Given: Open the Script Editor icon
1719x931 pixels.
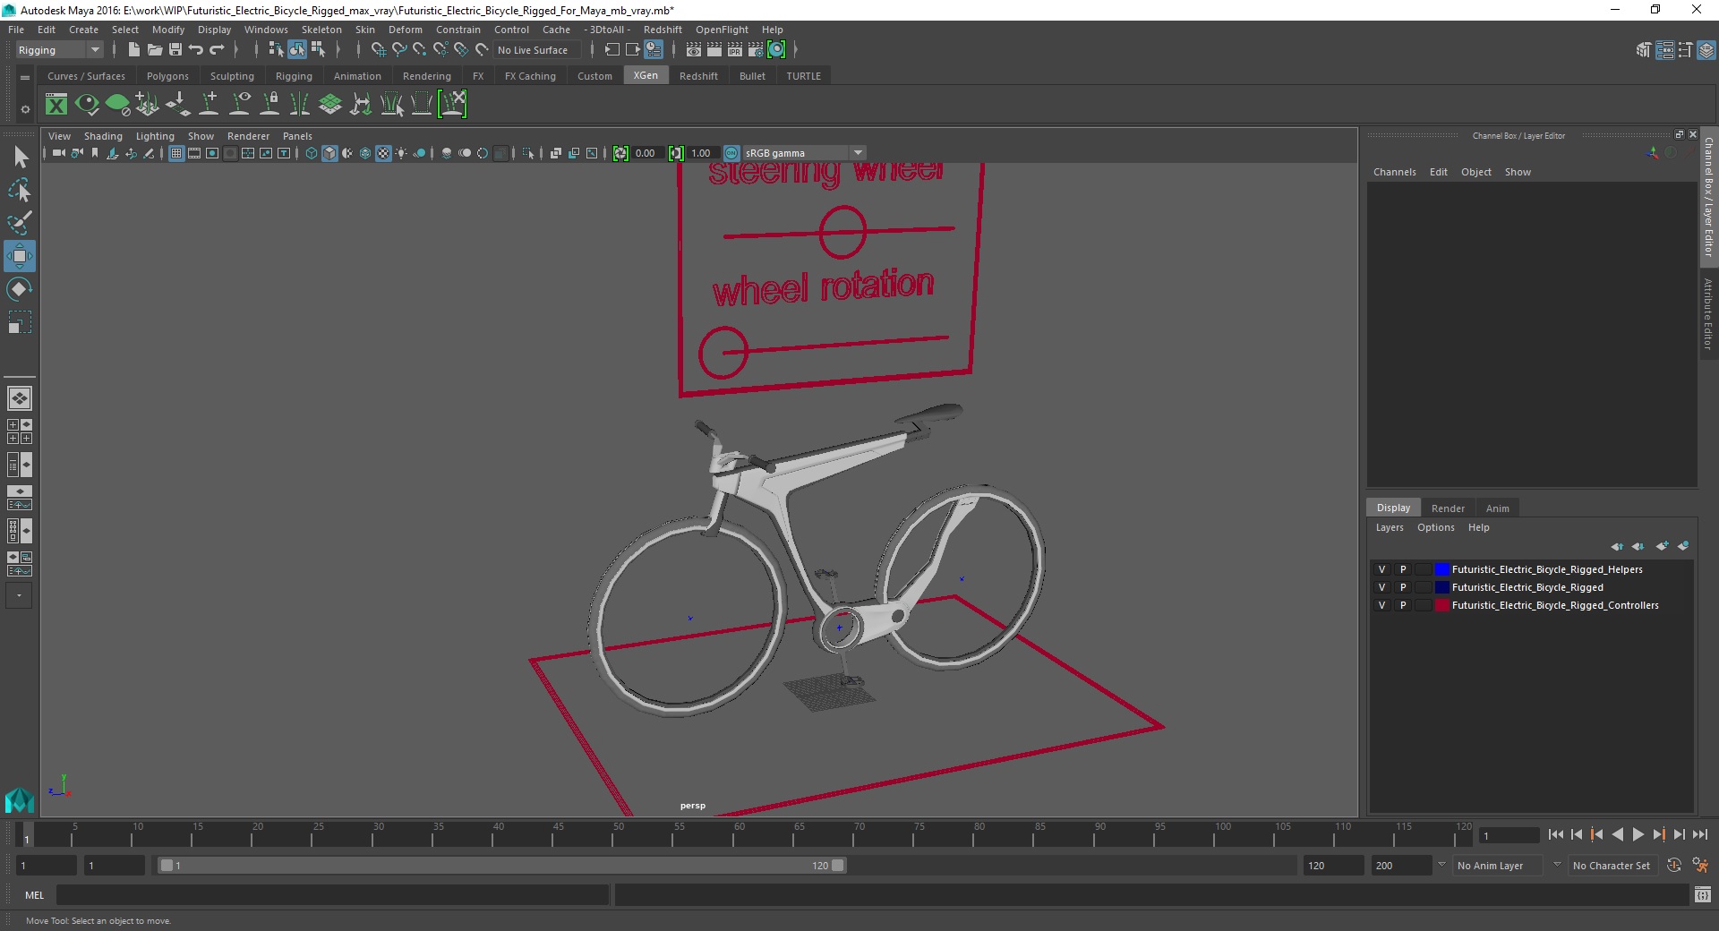Looking at the screenshot, I should pos(1702,894).
